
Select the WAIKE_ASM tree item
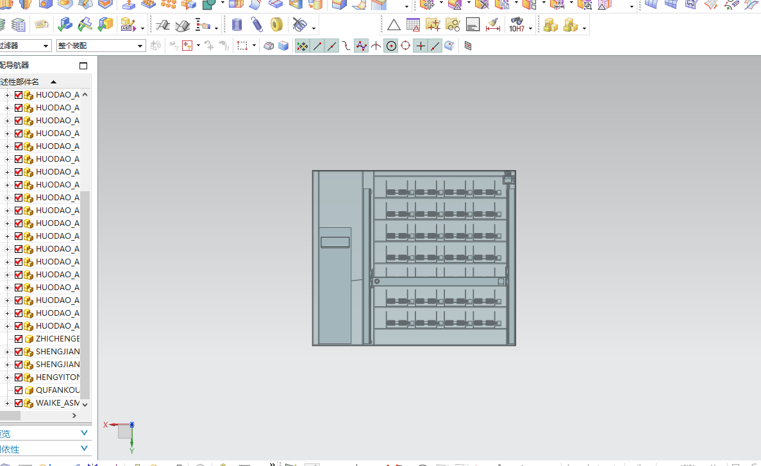coord(57,403)
